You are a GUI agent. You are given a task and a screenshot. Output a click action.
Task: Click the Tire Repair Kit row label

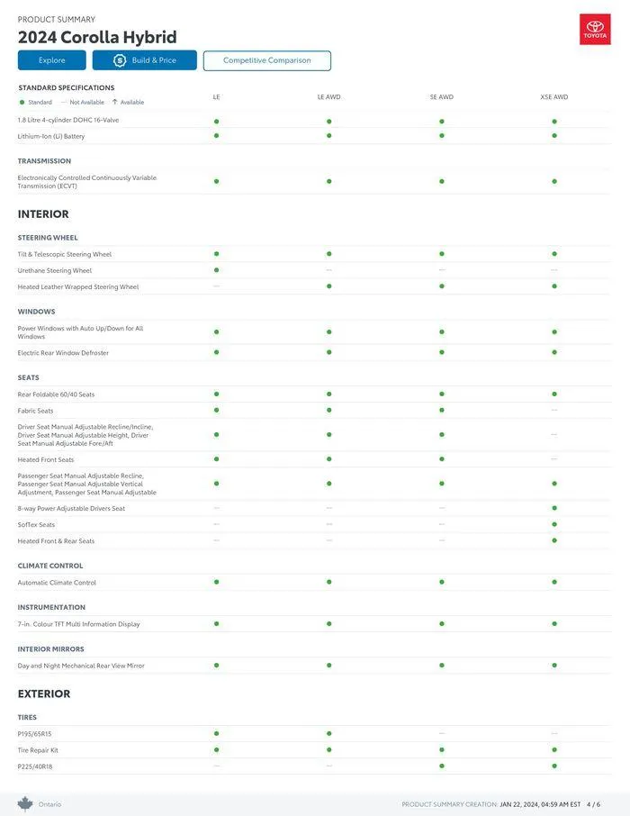point(38,750)
